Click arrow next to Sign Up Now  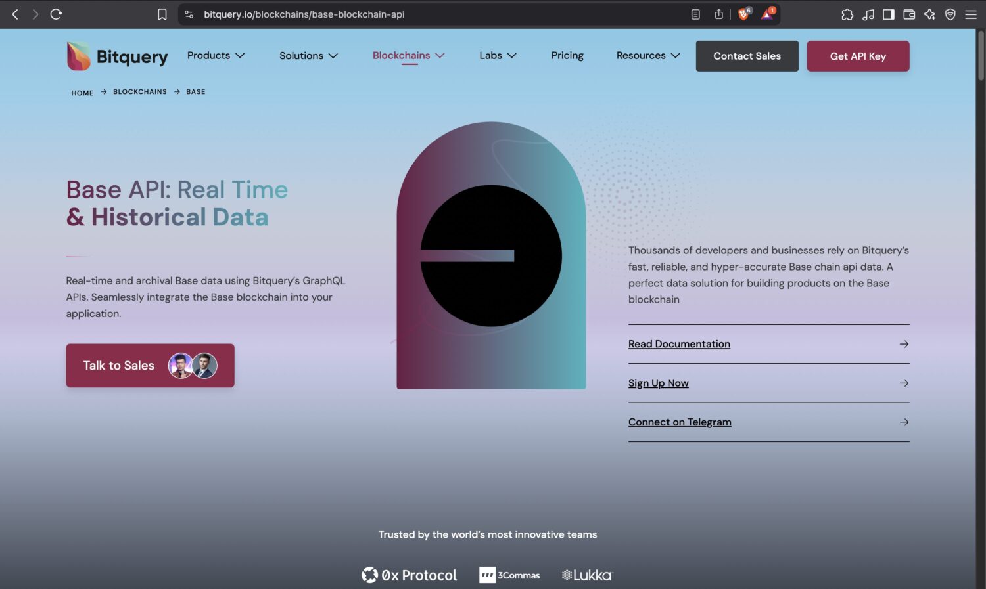pos(904,383)
